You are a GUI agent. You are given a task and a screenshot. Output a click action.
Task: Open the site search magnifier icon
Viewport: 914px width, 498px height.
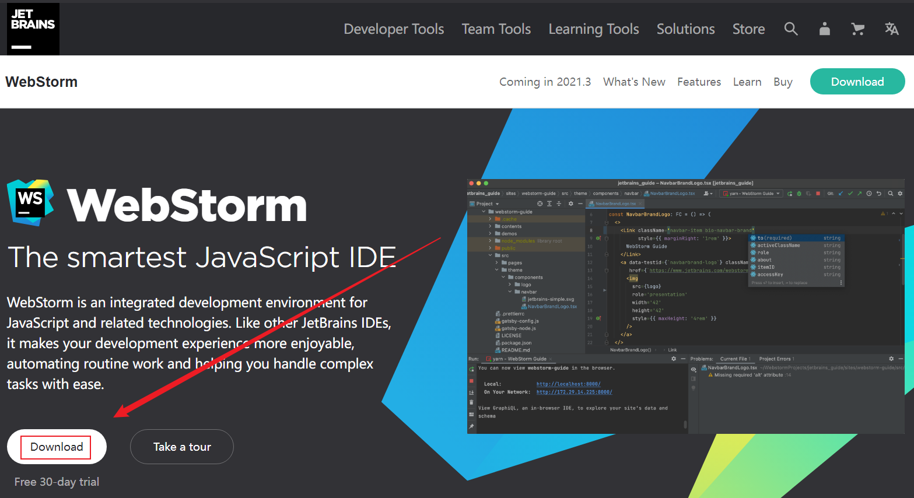pos(791,29)
